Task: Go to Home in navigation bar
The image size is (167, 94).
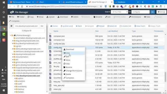Action: [54, 26]
